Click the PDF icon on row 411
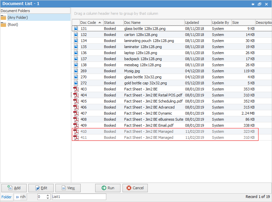Viewport: 272px width, 202px height. point(76,137)
